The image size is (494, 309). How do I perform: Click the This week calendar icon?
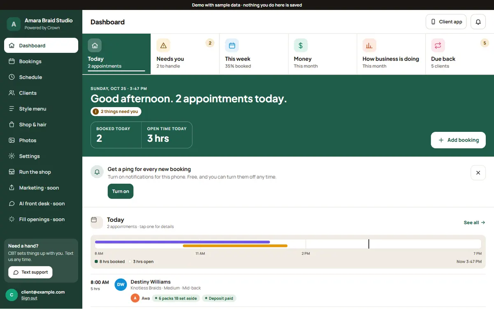[x=232, y=45]
